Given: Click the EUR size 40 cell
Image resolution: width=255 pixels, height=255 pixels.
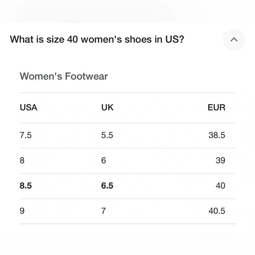Looking at the screenshot, I should [x=220, y=186].
